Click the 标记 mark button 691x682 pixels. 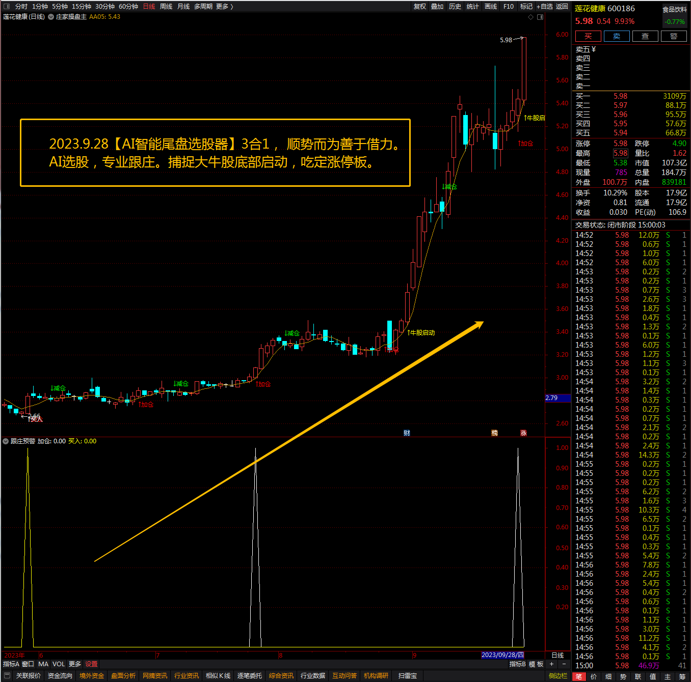coord(526,7)
